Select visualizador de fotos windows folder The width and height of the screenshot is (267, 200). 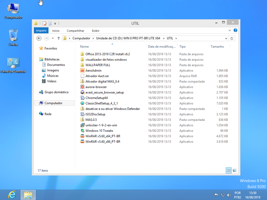[103, 59]
